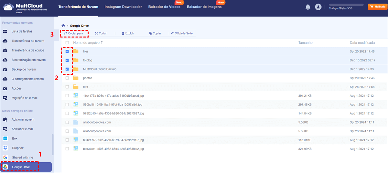The height and width of the screenshot is (173, 388).
Task: Switch to Transferência de Nuvem tab
Action: (x=79, y=7)
